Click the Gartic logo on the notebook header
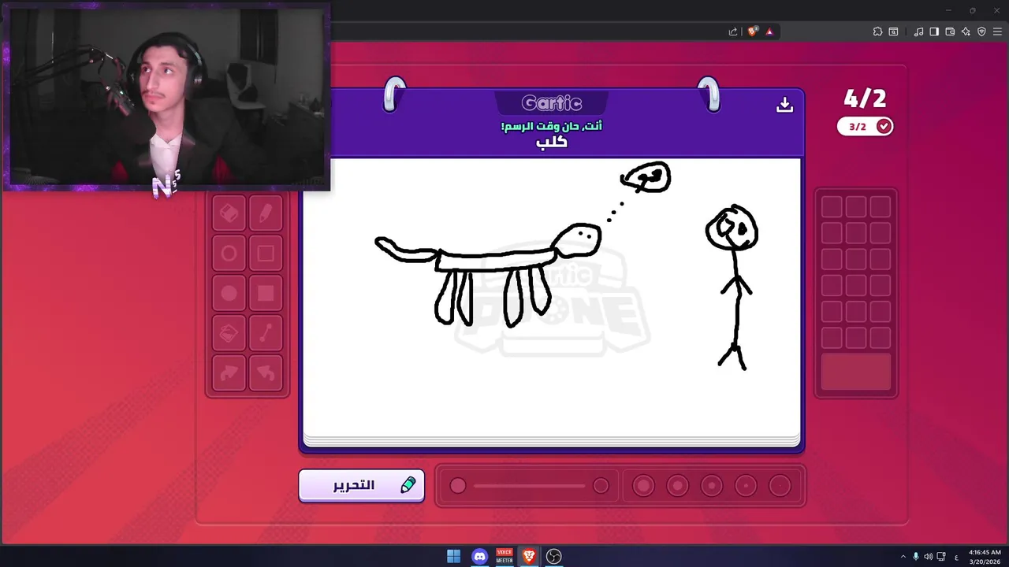Image resolution: width=1009 pixels, height=567 pixels. tap(552, 103)
